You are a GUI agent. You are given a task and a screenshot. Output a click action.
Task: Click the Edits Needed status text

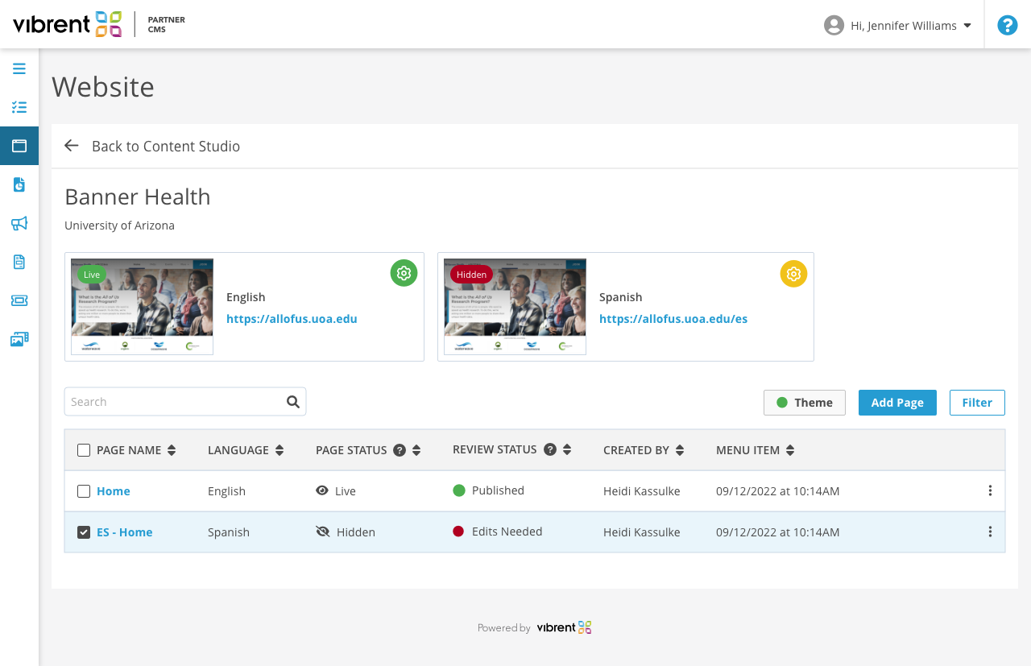coord(507,532)
